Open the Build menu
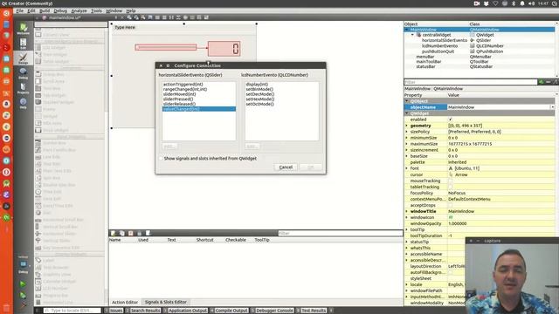Viewport: 559px width, 314px height. pyautogui.click(x=45, y=10)
